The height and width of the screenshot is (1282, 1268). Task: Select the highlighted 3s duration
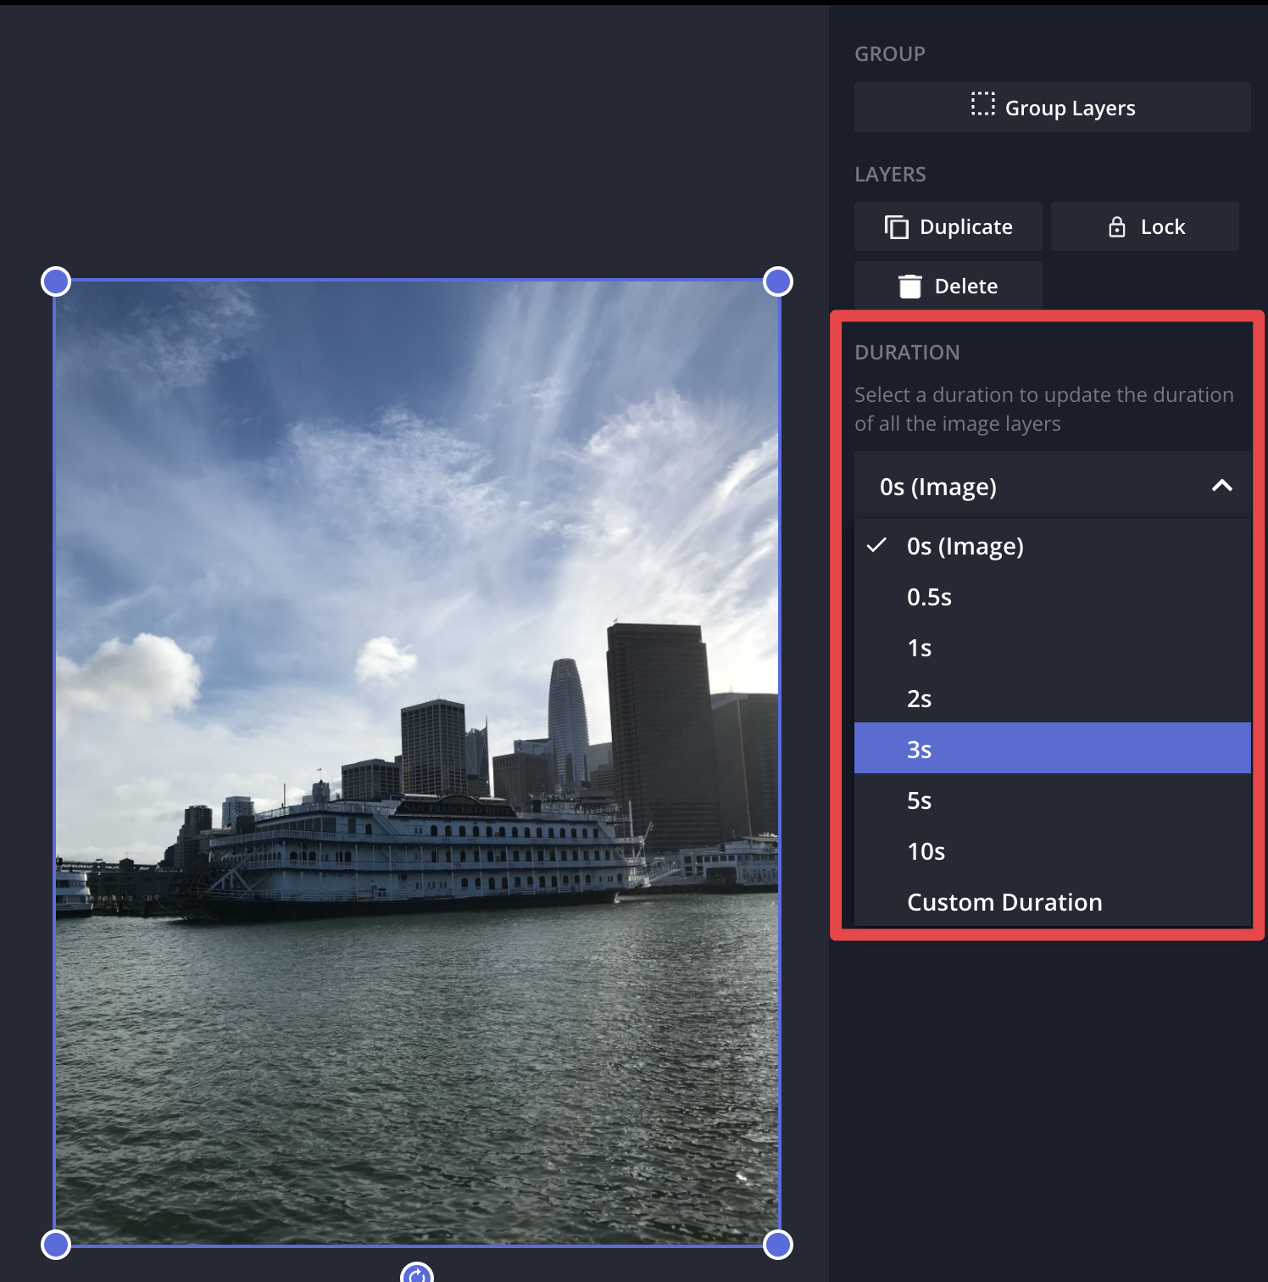click(x=919, y=750)
